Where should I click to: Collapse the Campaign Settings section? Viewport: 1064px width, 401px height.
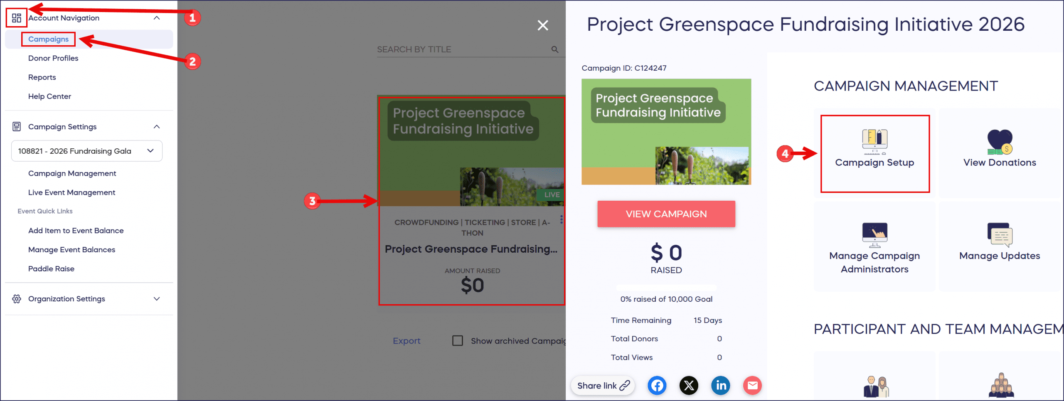(x=157, y=127)
